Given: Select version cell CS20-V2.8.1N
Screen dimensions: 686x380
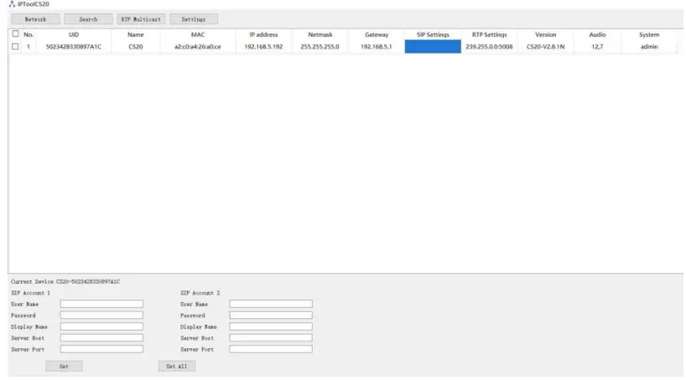Looking at the screenshot, I should (546, 47).
